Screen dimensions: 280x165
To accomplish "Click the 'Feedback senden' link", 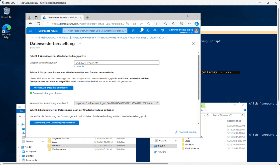I will point(186,132).
